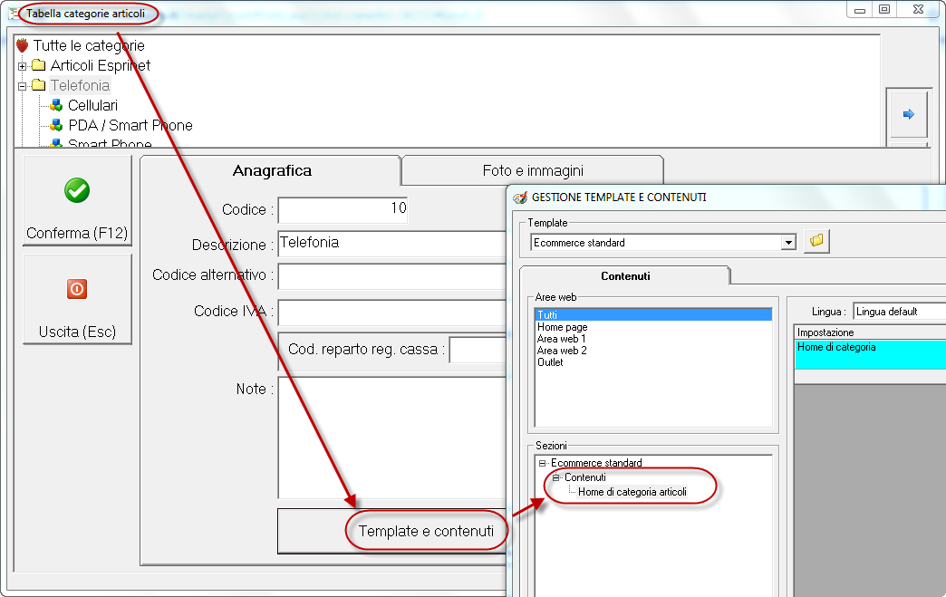Click the Cellulari category cubes icon
946x597 pixels.
coord(56,105)
